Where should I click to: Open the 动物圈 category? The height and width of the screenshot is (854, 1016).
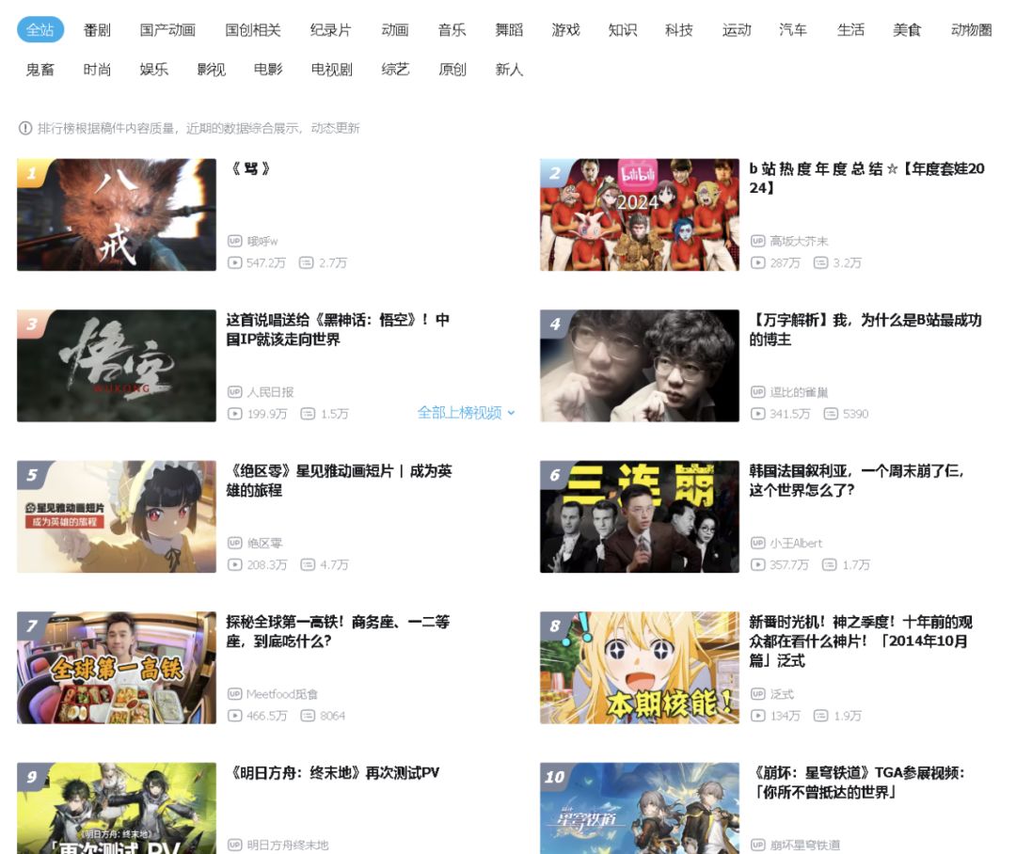click(x=971, y=30)
